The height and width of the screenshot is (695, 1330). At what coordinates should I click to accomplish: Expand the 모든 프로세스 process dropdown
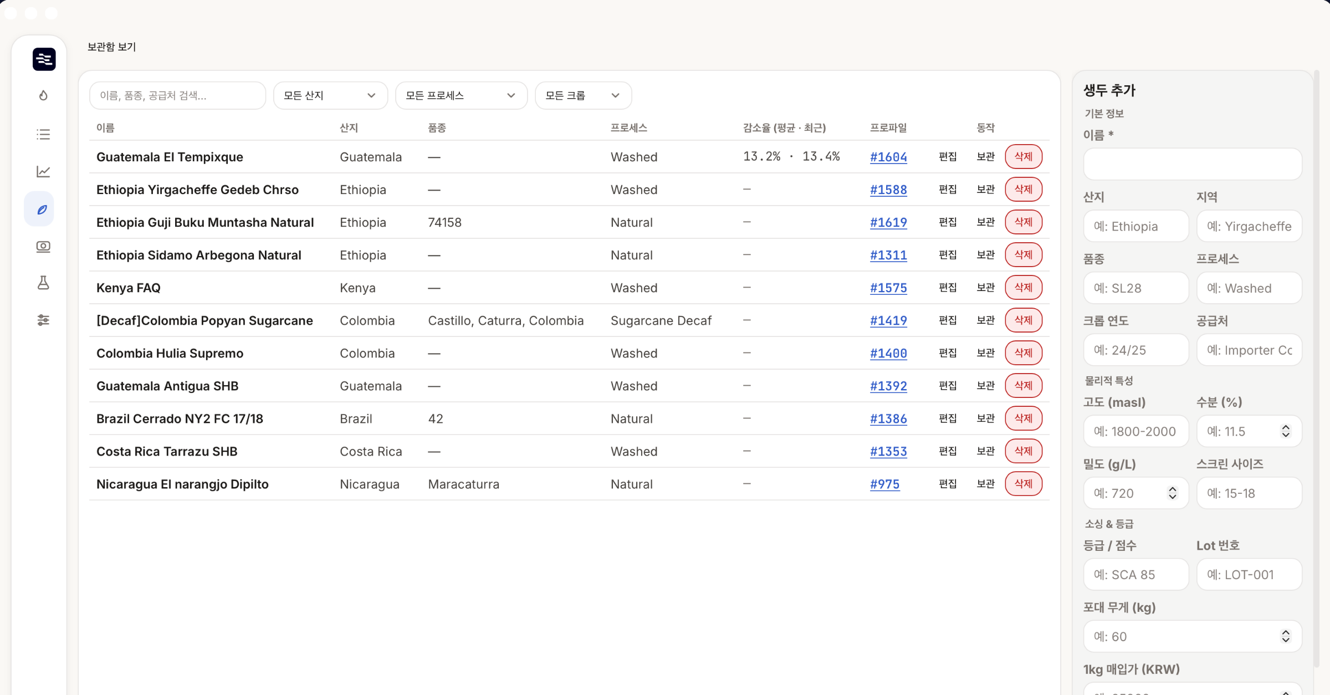(x=461, y=95)
